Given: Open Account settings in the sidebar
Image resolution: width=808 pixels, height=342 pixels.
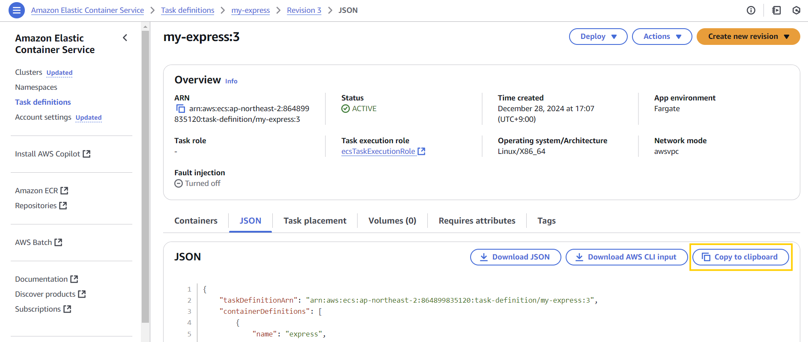Looking at the screenshot, I should [43, 117].
